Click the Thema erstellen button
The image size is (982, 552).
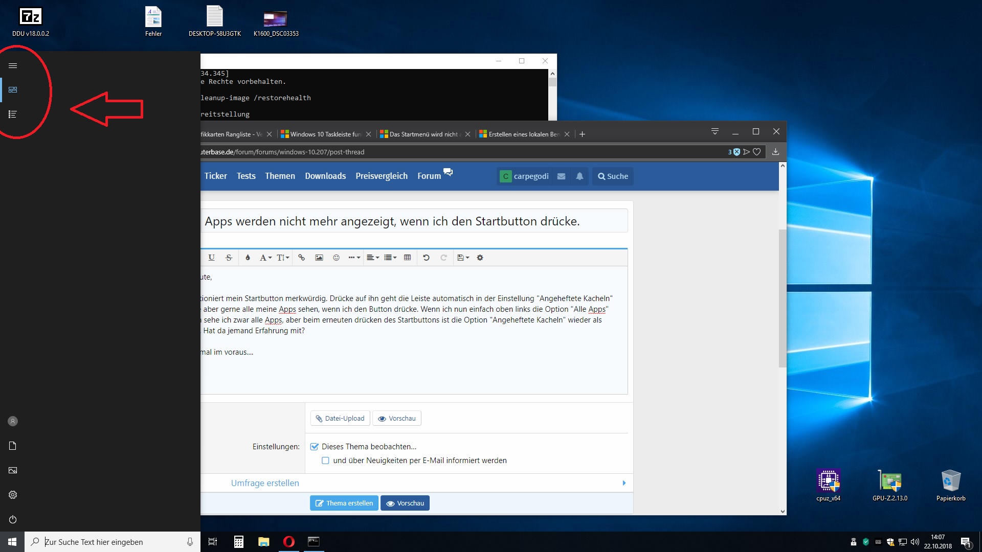344,503
